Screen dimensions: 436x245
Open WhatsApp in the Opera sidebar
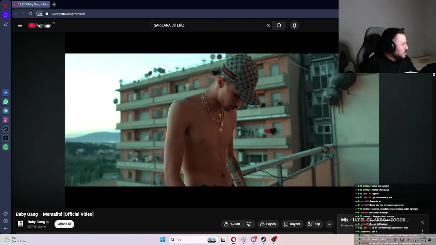5,102
